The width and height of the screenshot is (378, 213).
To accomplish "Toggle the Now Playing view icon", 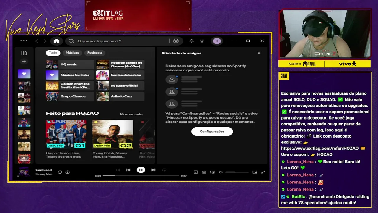I will click(196, 172).
